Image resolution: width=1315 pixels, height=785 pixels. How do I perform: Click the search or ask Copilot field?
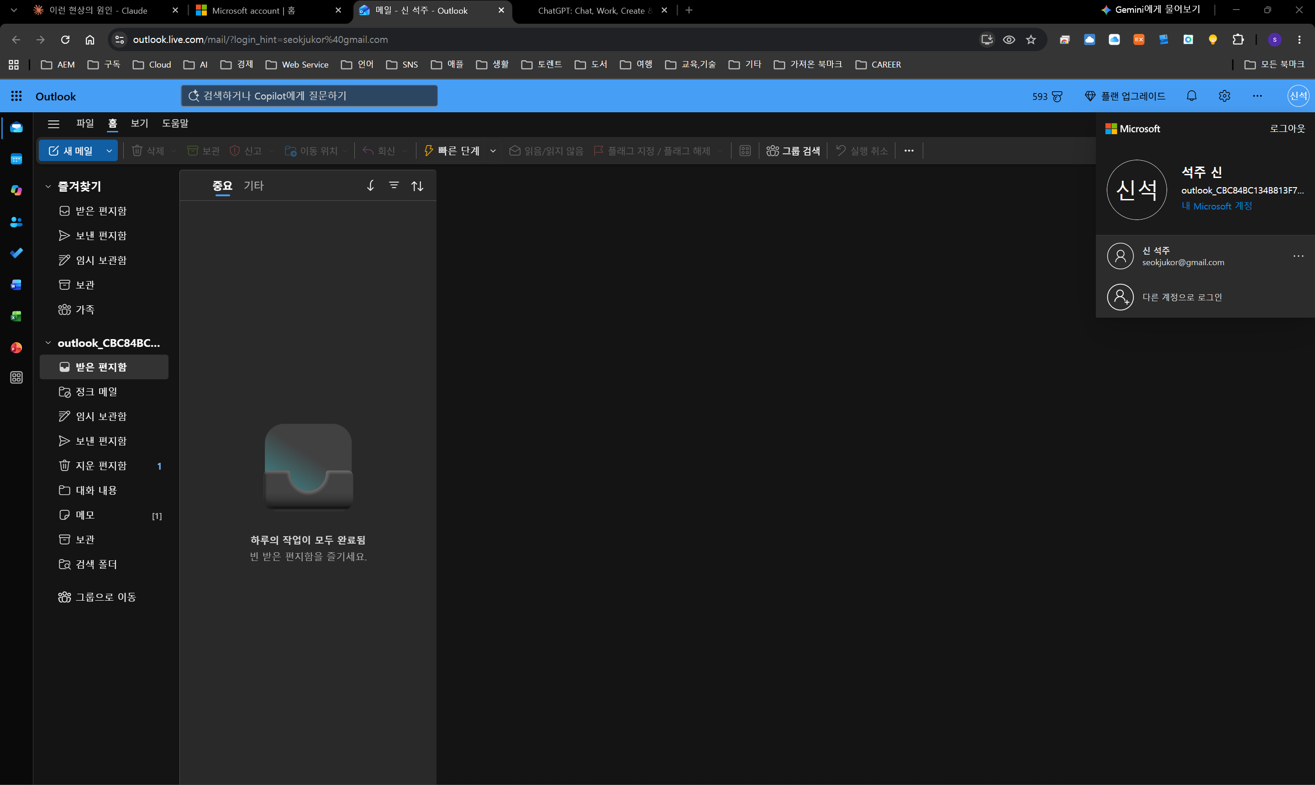(309, 96)
